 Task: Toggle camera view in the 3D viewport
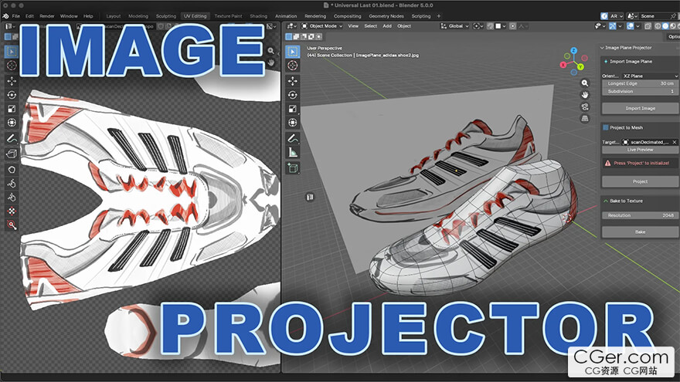tap(586, 107)
